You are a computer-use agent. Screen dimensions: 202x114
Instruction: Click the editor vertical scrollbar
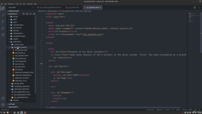(x=201, y=32)
